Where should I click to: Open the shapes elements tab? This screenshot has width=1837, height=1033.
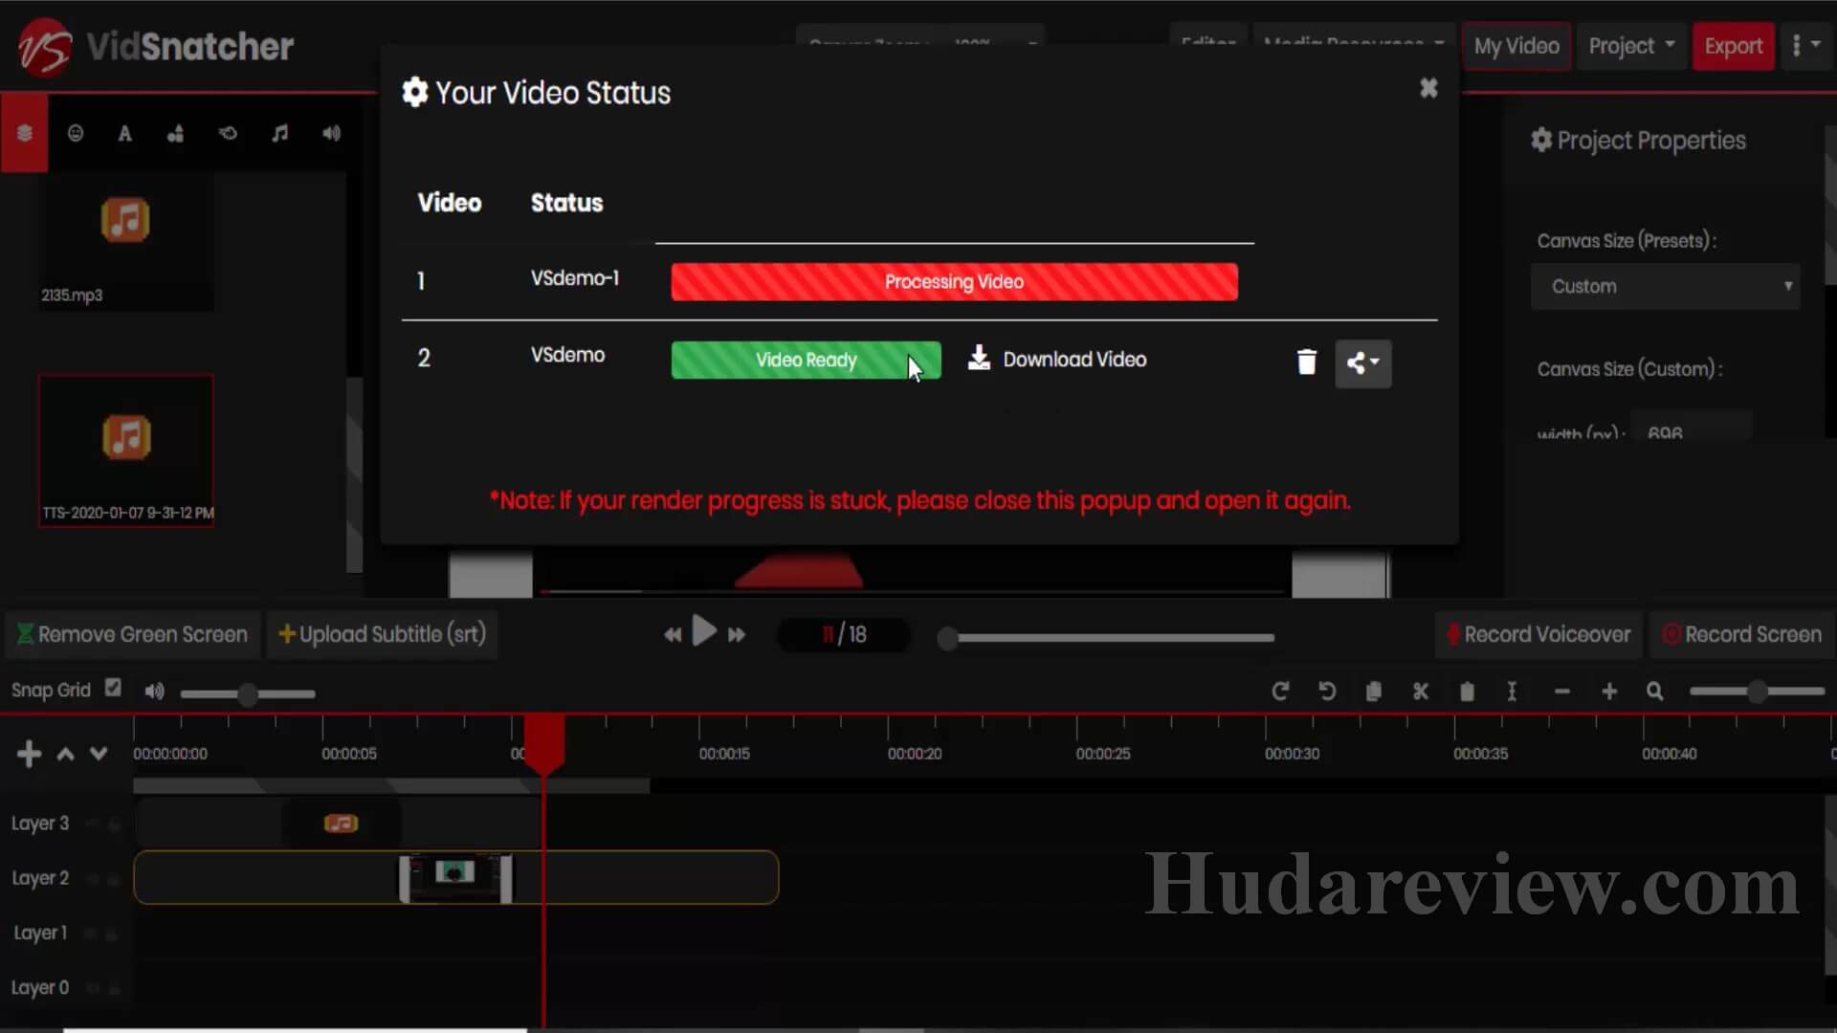click(175, 134)
